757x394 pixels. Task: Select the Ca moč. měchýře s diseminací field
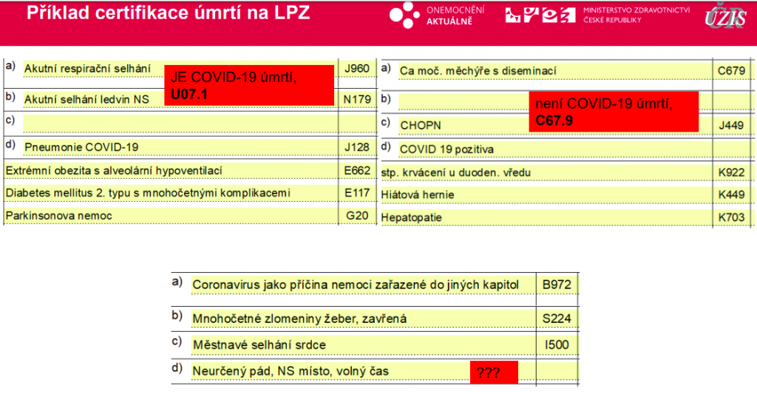coord(478,71)
